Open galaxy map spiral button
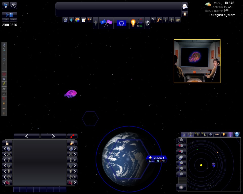Screen dimensions: 243x194 (181, 187)
